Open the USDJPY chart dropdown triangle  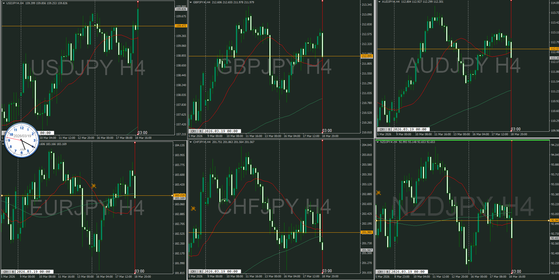4,3
